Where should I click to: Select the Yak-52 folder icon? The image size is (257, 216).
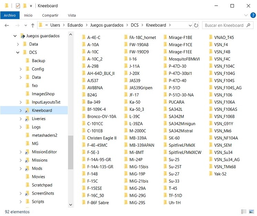[211, 174]
